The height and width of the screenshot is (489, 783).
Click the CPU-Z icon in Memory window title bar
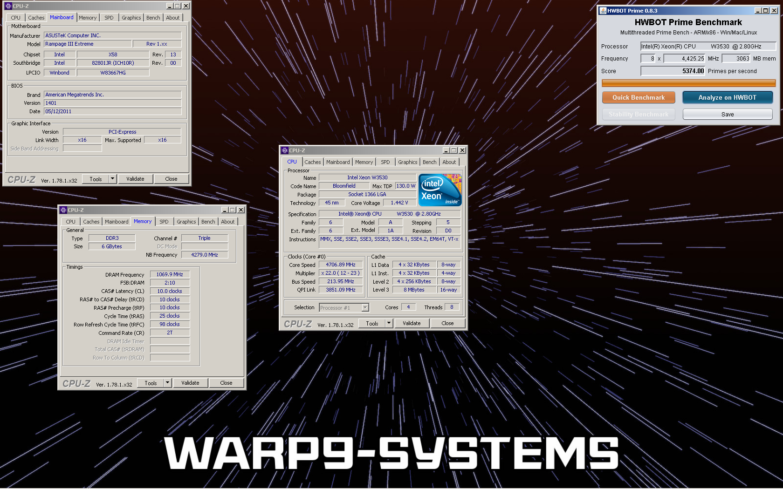point(63,210)
